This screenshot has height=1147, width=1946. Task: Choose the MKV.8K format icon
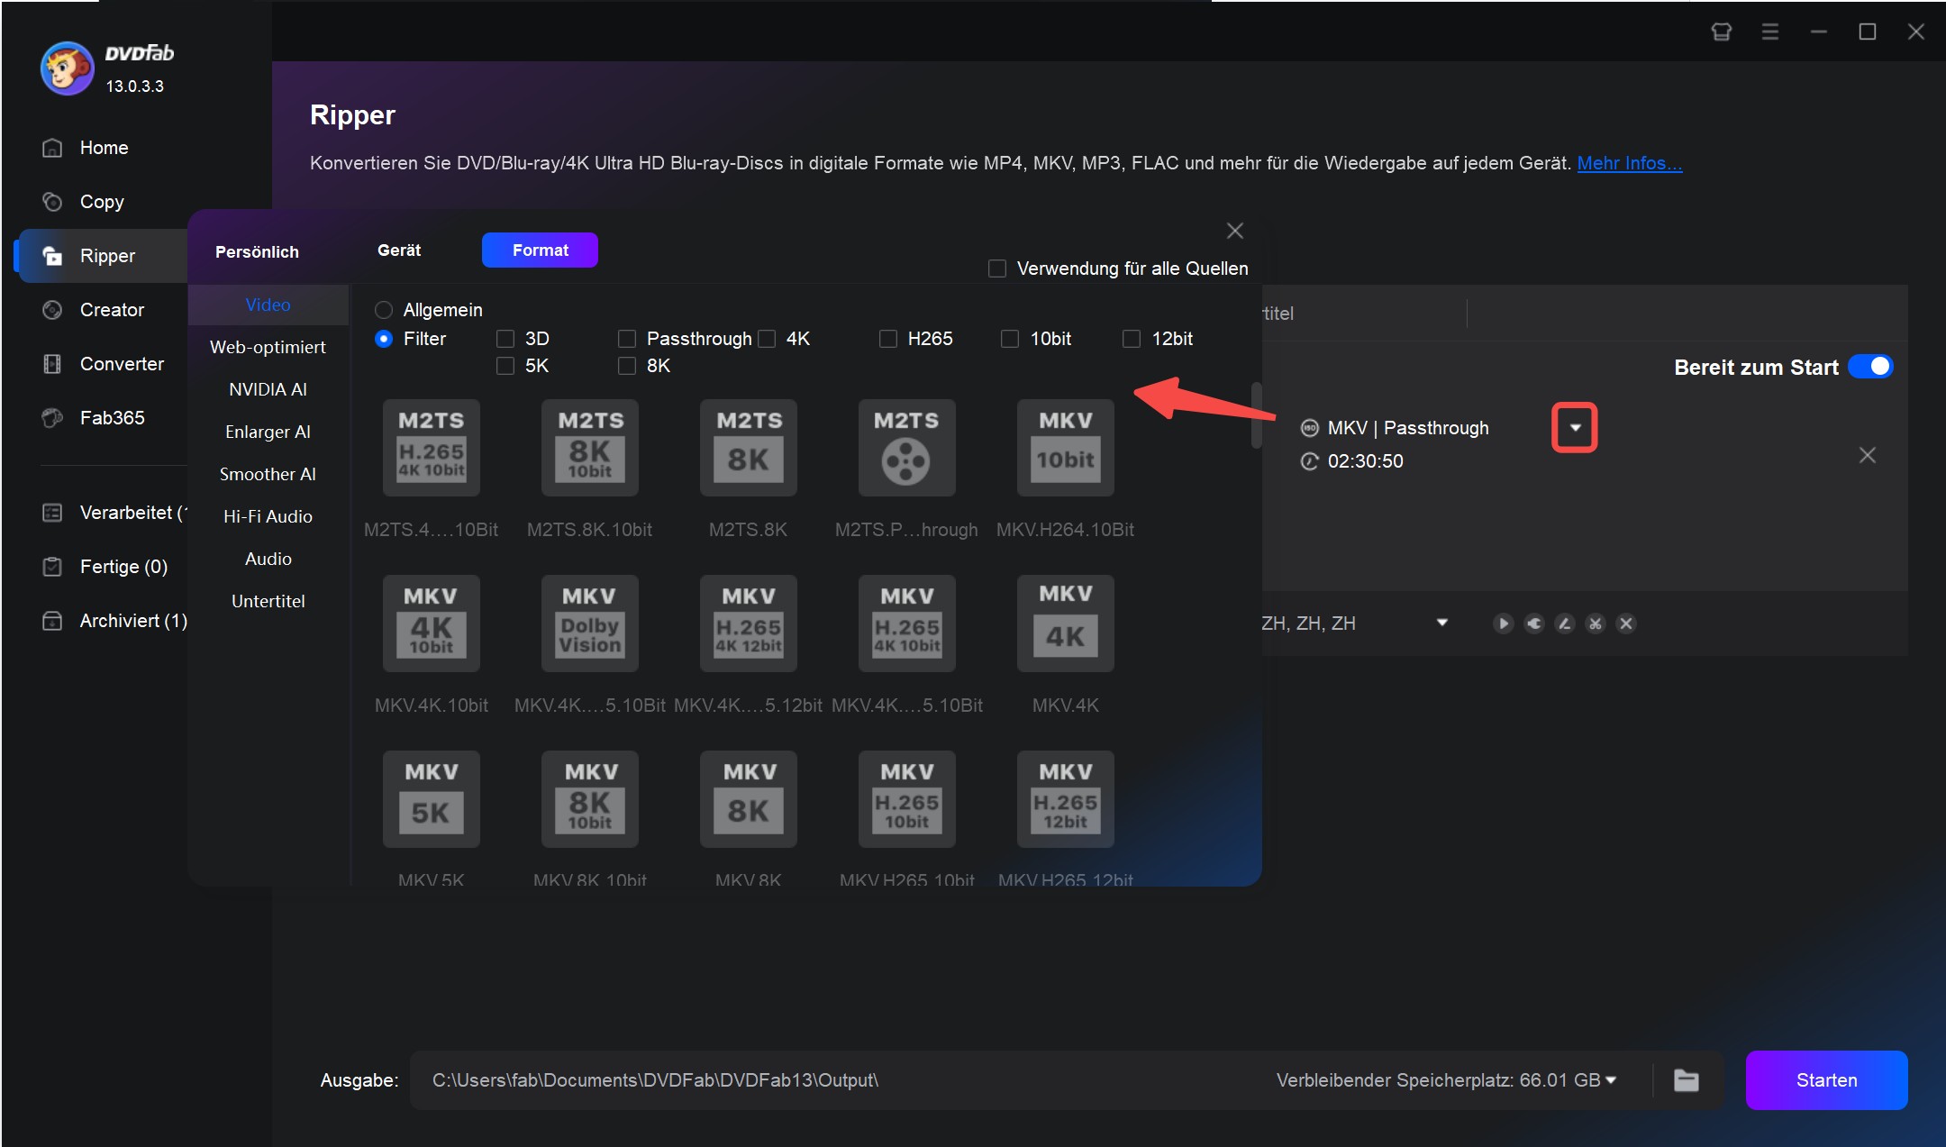coord(748,799)
